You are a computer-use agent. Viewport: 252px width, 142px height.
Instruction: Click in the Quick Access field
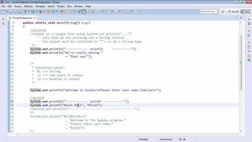(x=209, y=11)
